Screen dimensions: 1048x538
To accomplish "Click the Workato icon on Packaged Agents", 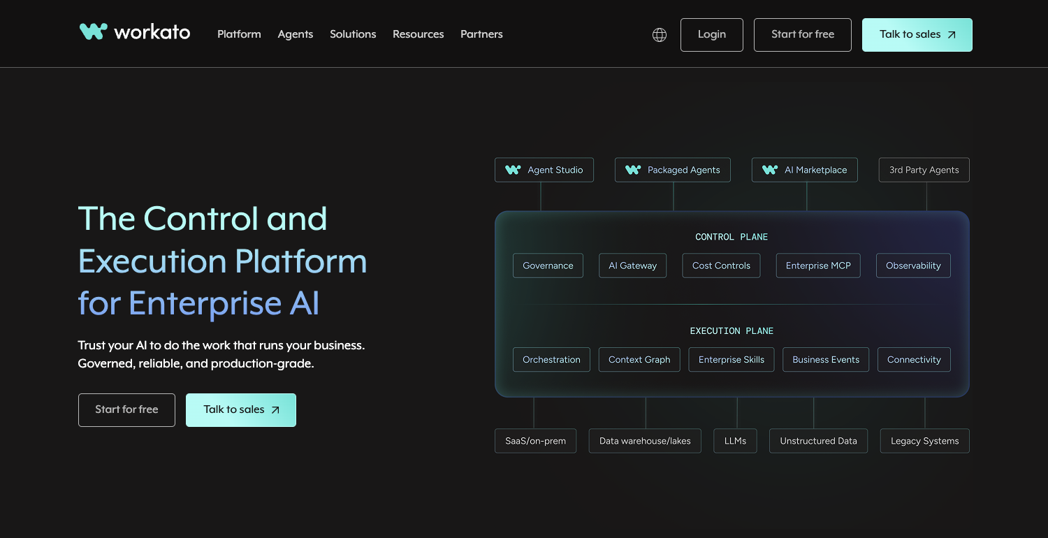I will click(633, 170).
